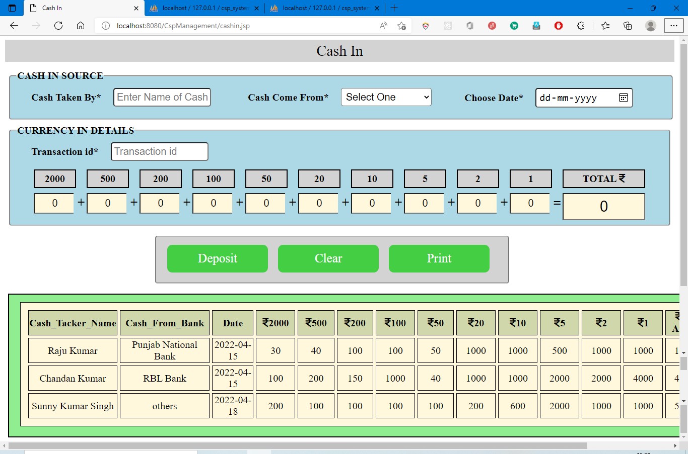Open Read aloud icon in address bar

pyautogui.click(x=383, y=26)
